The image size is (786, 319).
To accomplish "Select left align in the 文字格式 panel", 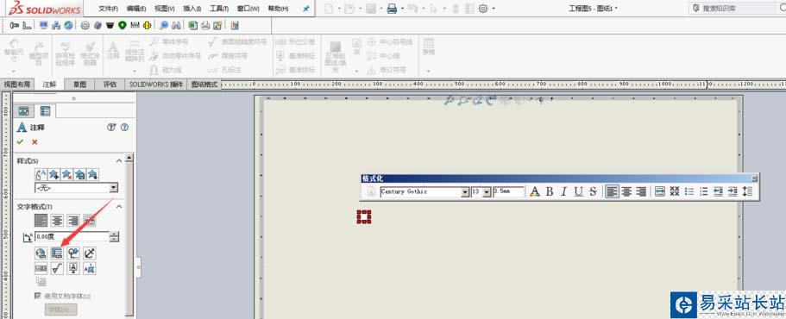I will pyautogui.click(x=41, y=221).
